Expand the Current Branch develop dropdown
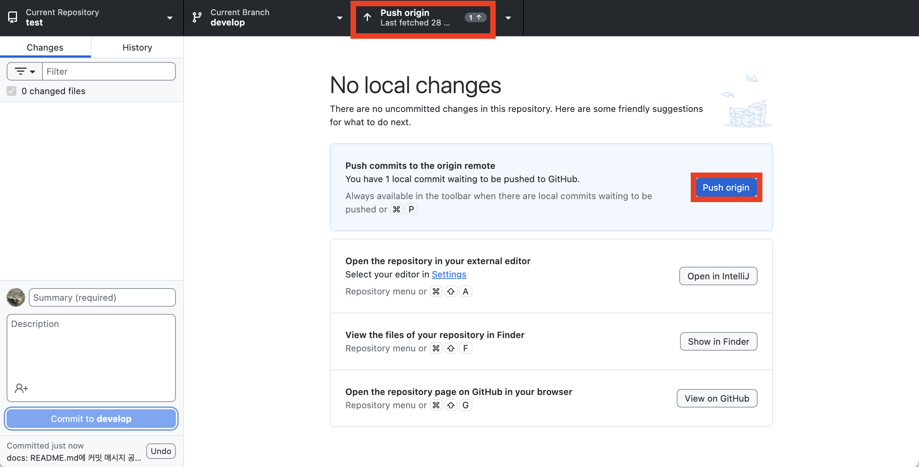 pos(339,18)
